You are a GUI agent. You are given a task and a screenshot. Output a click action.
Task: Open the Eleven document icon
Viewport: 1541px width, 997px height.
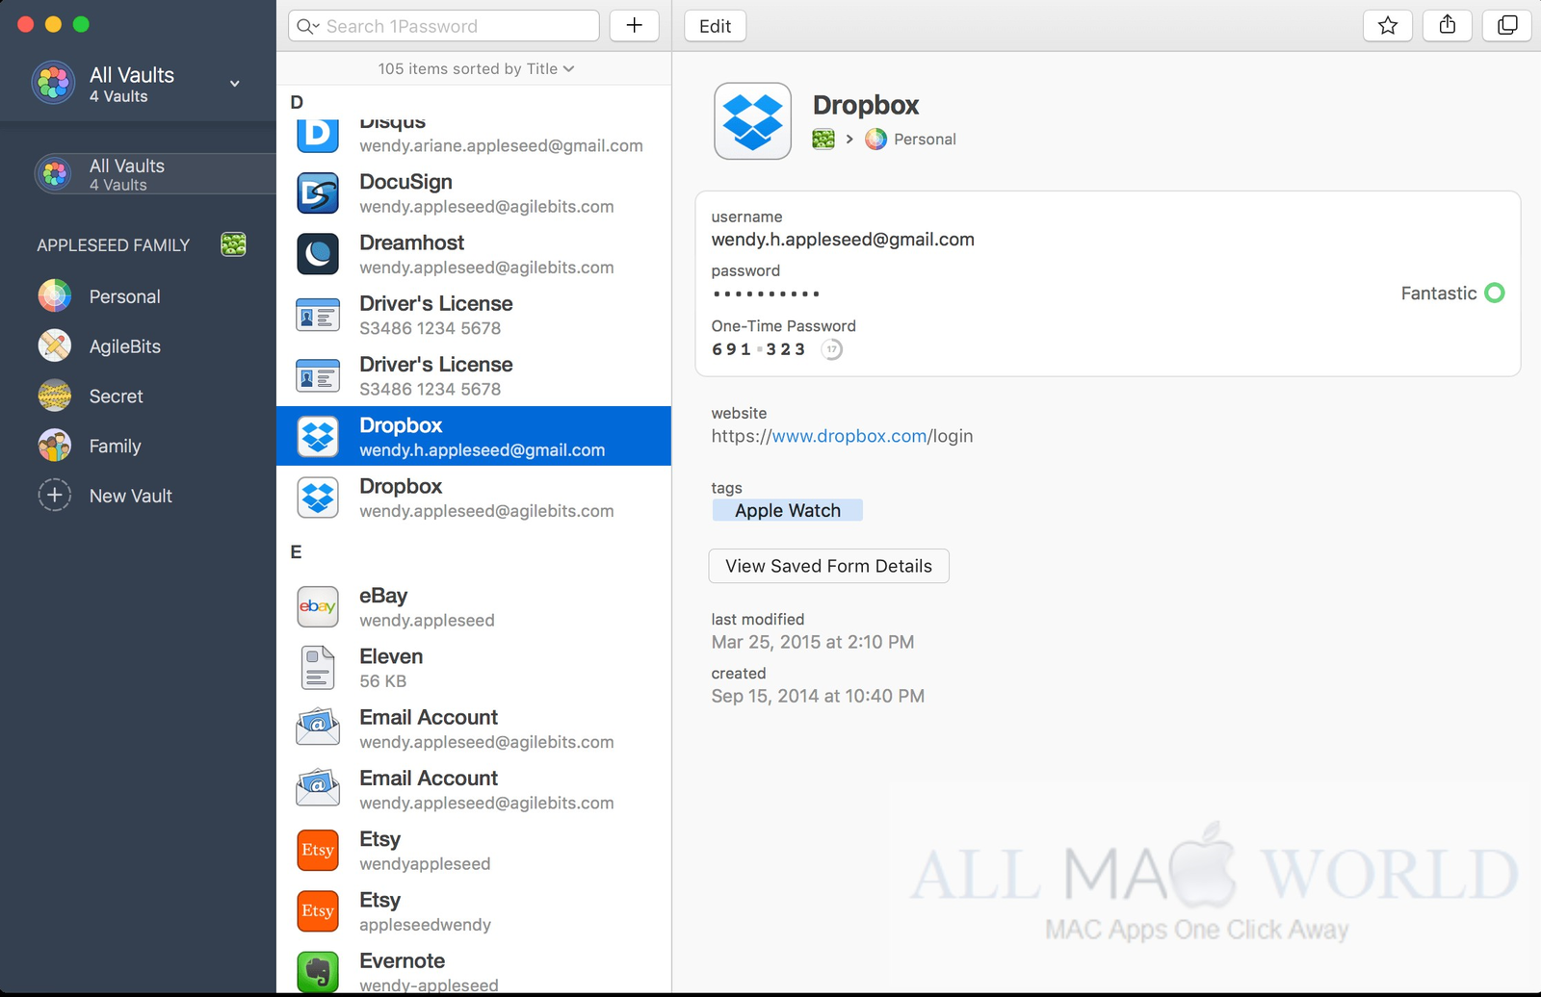pyautogui.click(x=318, y=668)
